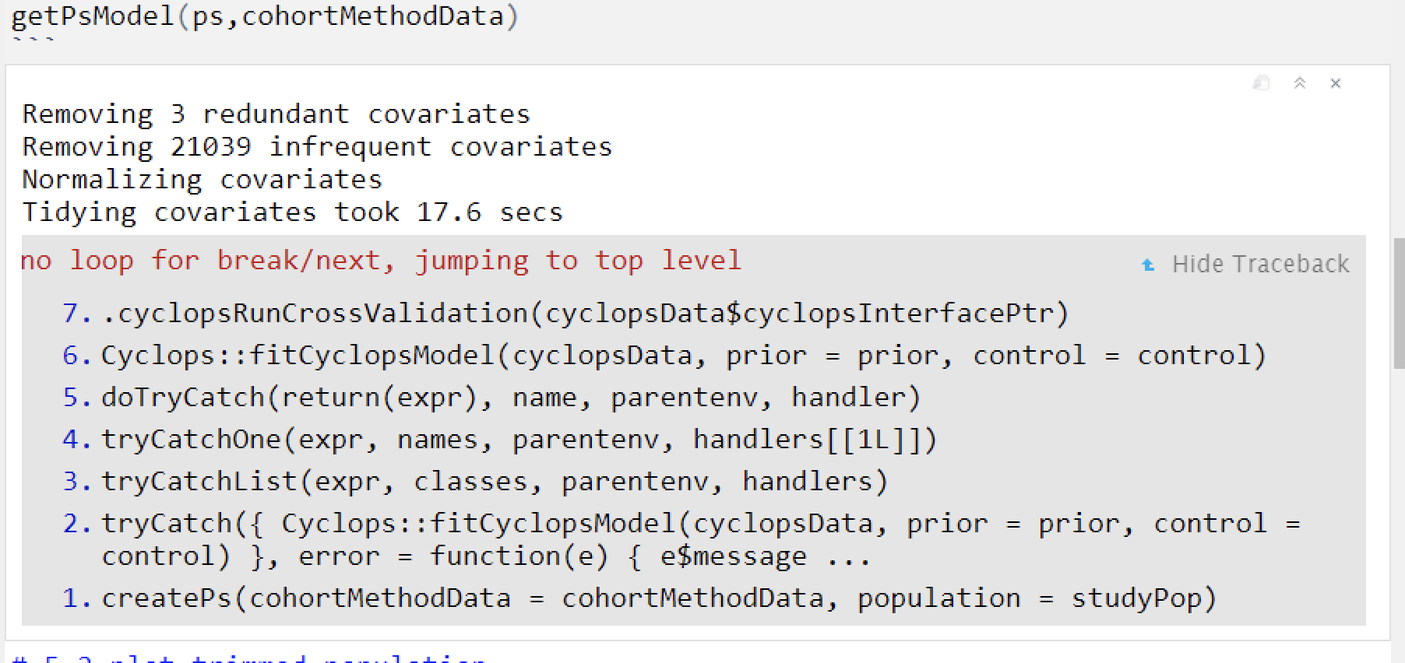This screenshot has height=663, width=1405.
Task: Place cursor in getPsModel(ps,cohortMethodData) code line
Action: tap(265, 16)
